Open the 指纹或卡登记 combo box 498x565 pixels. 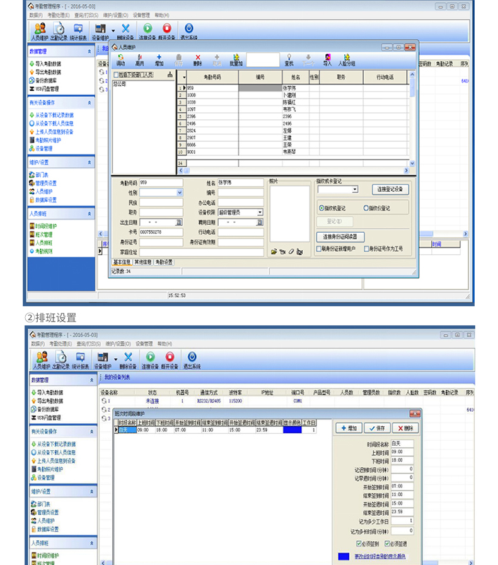pos(354,189)
